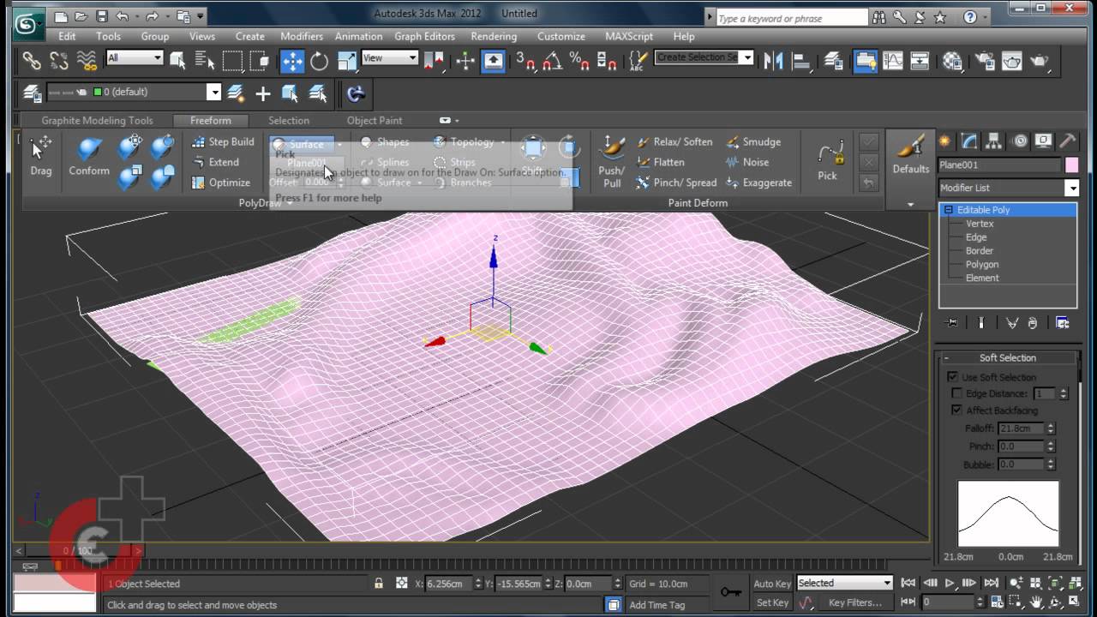Image resolution: width=1097 pixels, height=617 pixels.
Task: Activate the Select and Move tool
Action: coord(292,60)
